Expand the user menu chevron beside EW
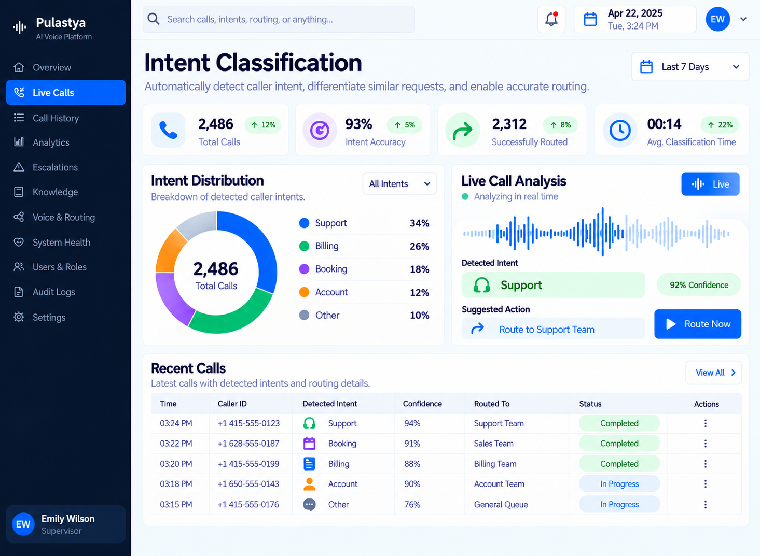Viewport: 760px width, 556px height. [743, 19]
